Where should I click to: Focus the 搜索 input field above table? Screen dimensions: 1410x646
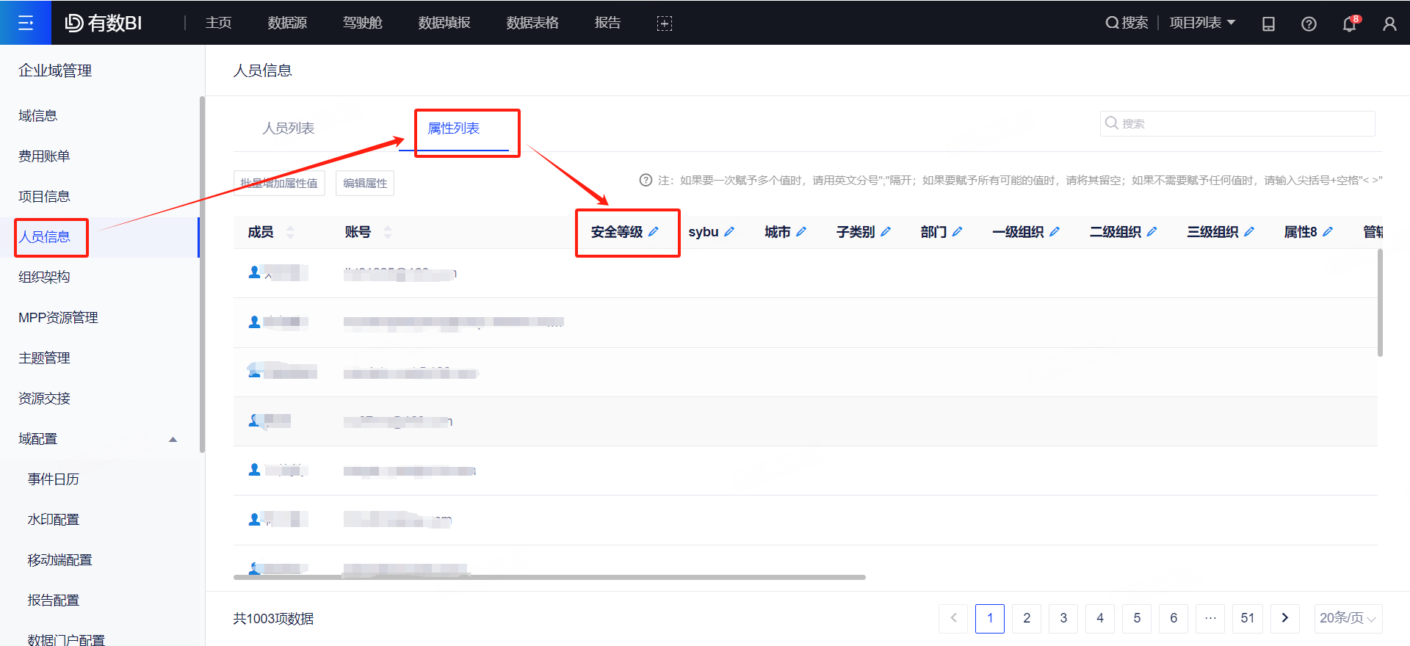pyautogui.click(x=1243, y=123)
